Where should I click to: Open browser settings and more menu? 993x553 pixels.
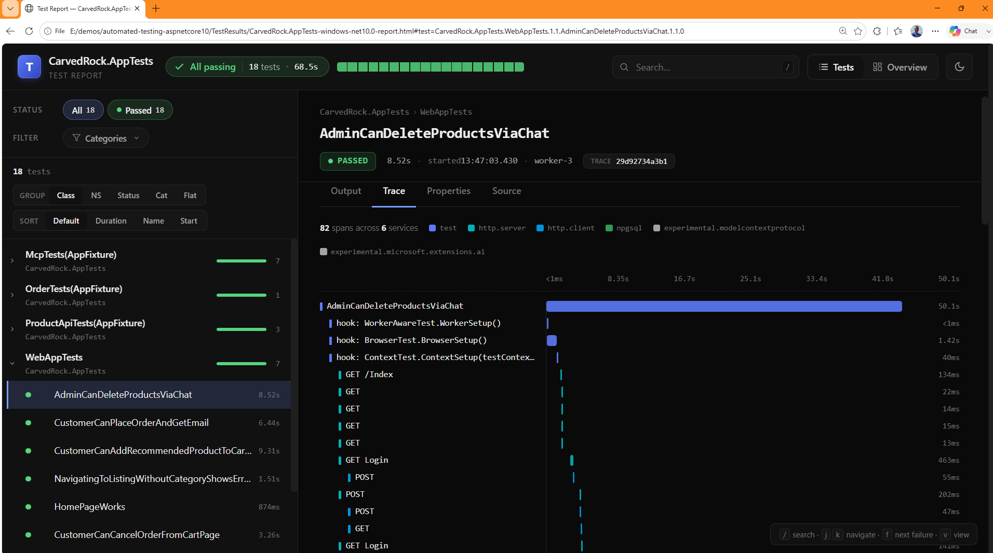[935, 31]
